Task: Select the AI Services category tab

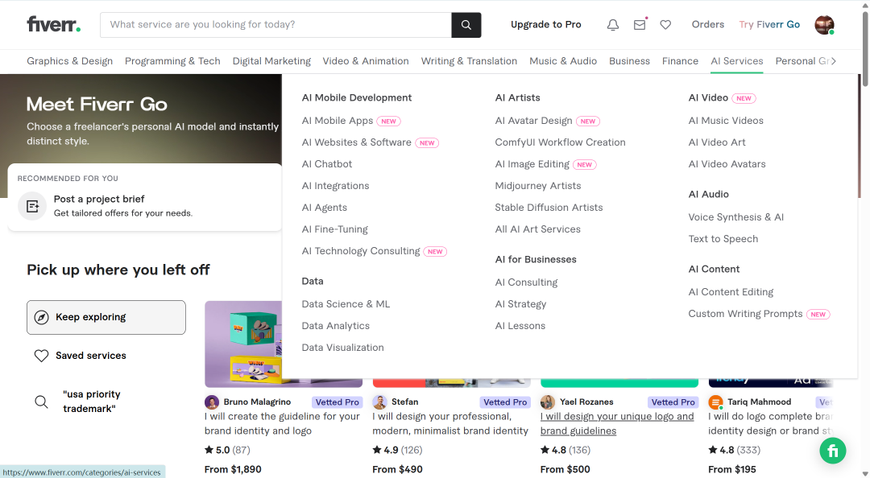Action: pyautogui.click(x=737, y=61)
